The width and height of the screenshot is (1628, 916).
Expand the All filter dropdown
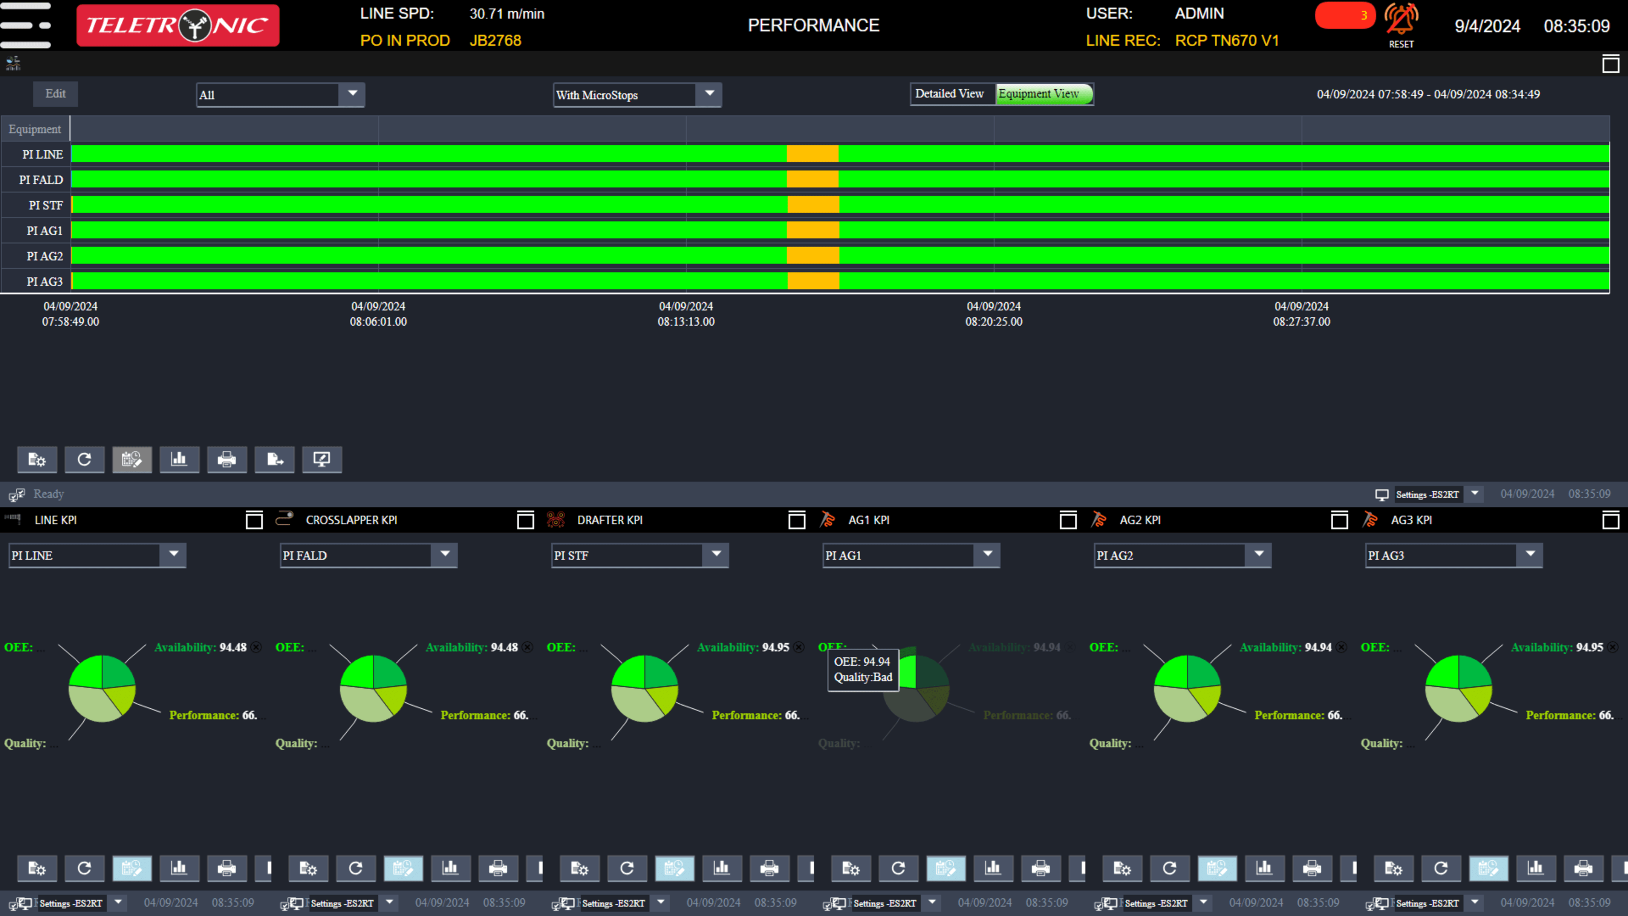click(352, 94)
